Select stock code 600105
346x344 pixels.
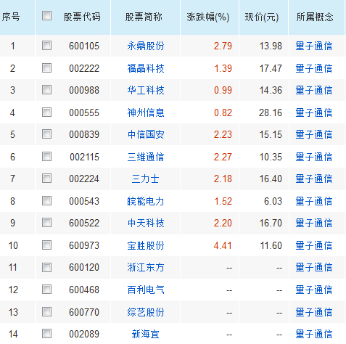[x=84, y=46]
